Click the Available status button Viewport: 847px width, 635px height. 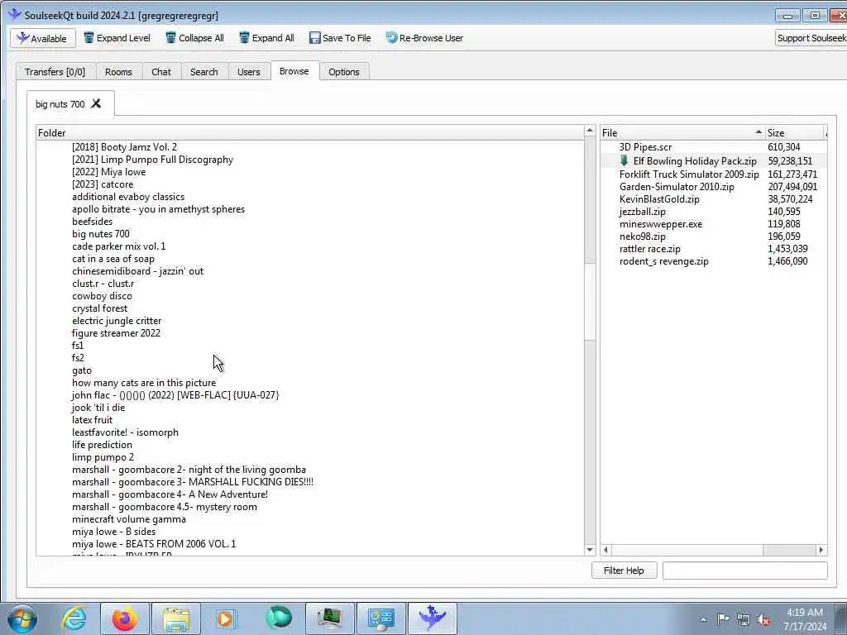pos(43,38)
